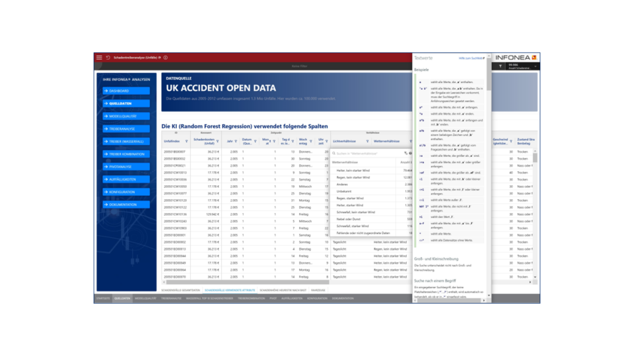Open DASHBOARD in sidebar
The height and width of the screenshot is (356, 634).
coord(126,91)
